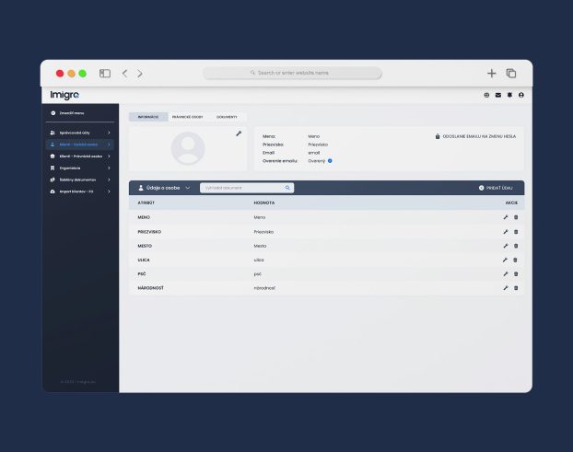This screenshot has width=573, height=452.
Task: Delete the ULICA row using its trash icon
Action: (515, 260)
